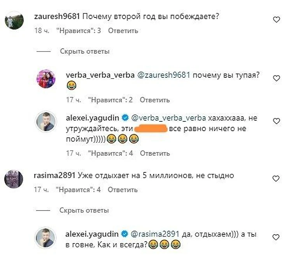Image resolution: width=284 pixels, height=256 pixels.
Task: Like rasima2891's comment with the heart icon
Action: tap(276, 179)
